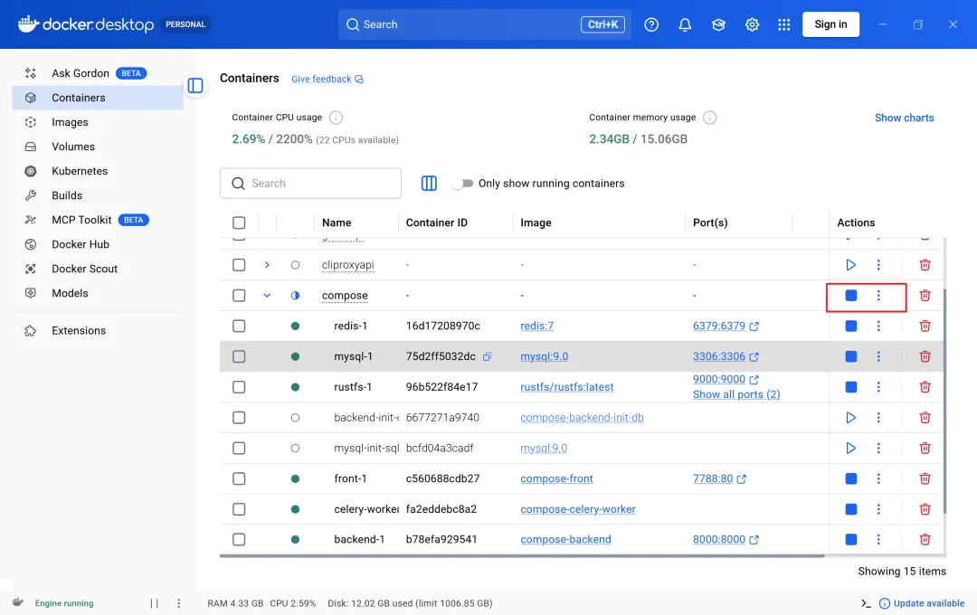This screenshot has height=615, width=977.
Task: Open more actions menu for front-1
Action: [x=878, y=478]
